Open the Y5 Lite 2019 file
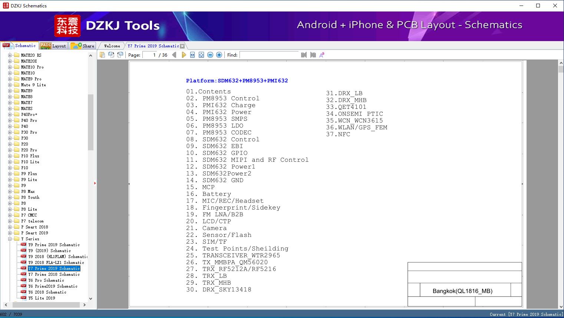The width and height of the screenshot is (564, 318). click(42, 298)
